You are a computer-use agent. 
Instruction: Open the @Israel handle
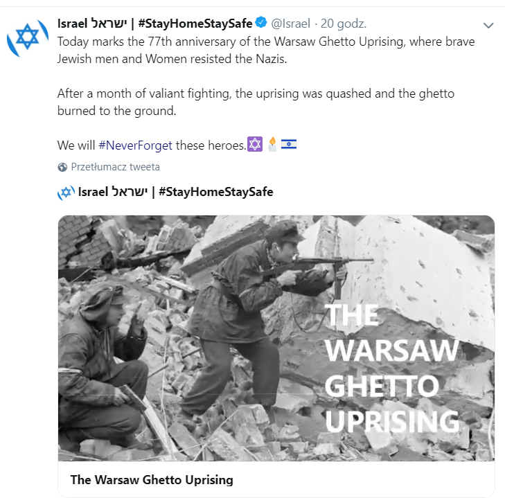pos(290,24)
